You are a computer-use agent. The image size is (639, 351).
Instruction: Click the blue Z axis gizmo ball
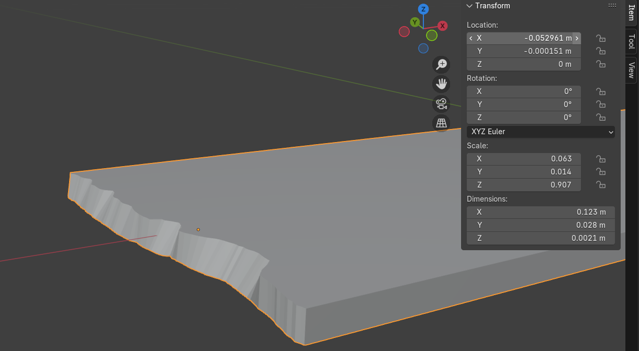coord(423,9)
